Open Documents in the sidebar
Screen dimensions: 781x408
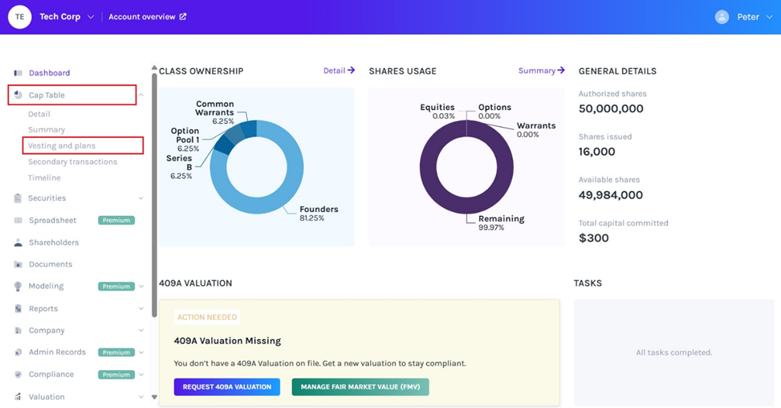[51, 264]
